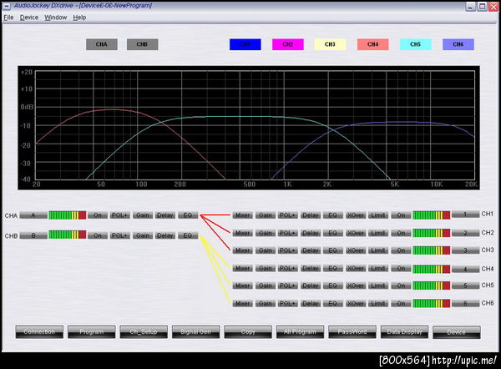501x369 pixels.
Task: Open CH1 XOver crossover settings
Action: coord(356,215)
